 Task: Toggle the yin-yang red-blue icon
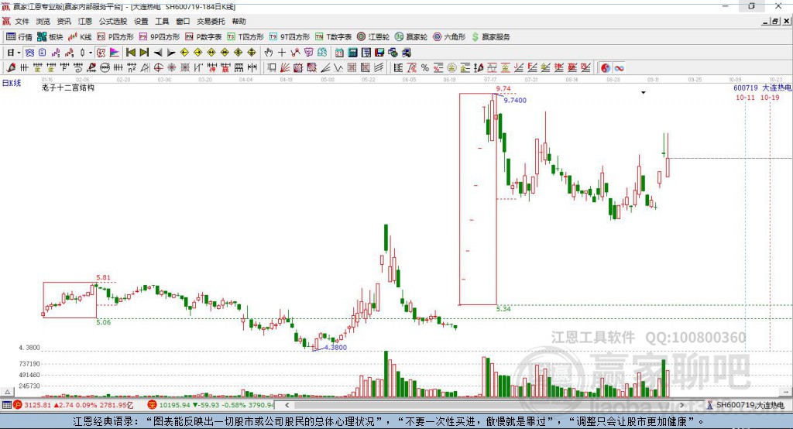point(606,68)
